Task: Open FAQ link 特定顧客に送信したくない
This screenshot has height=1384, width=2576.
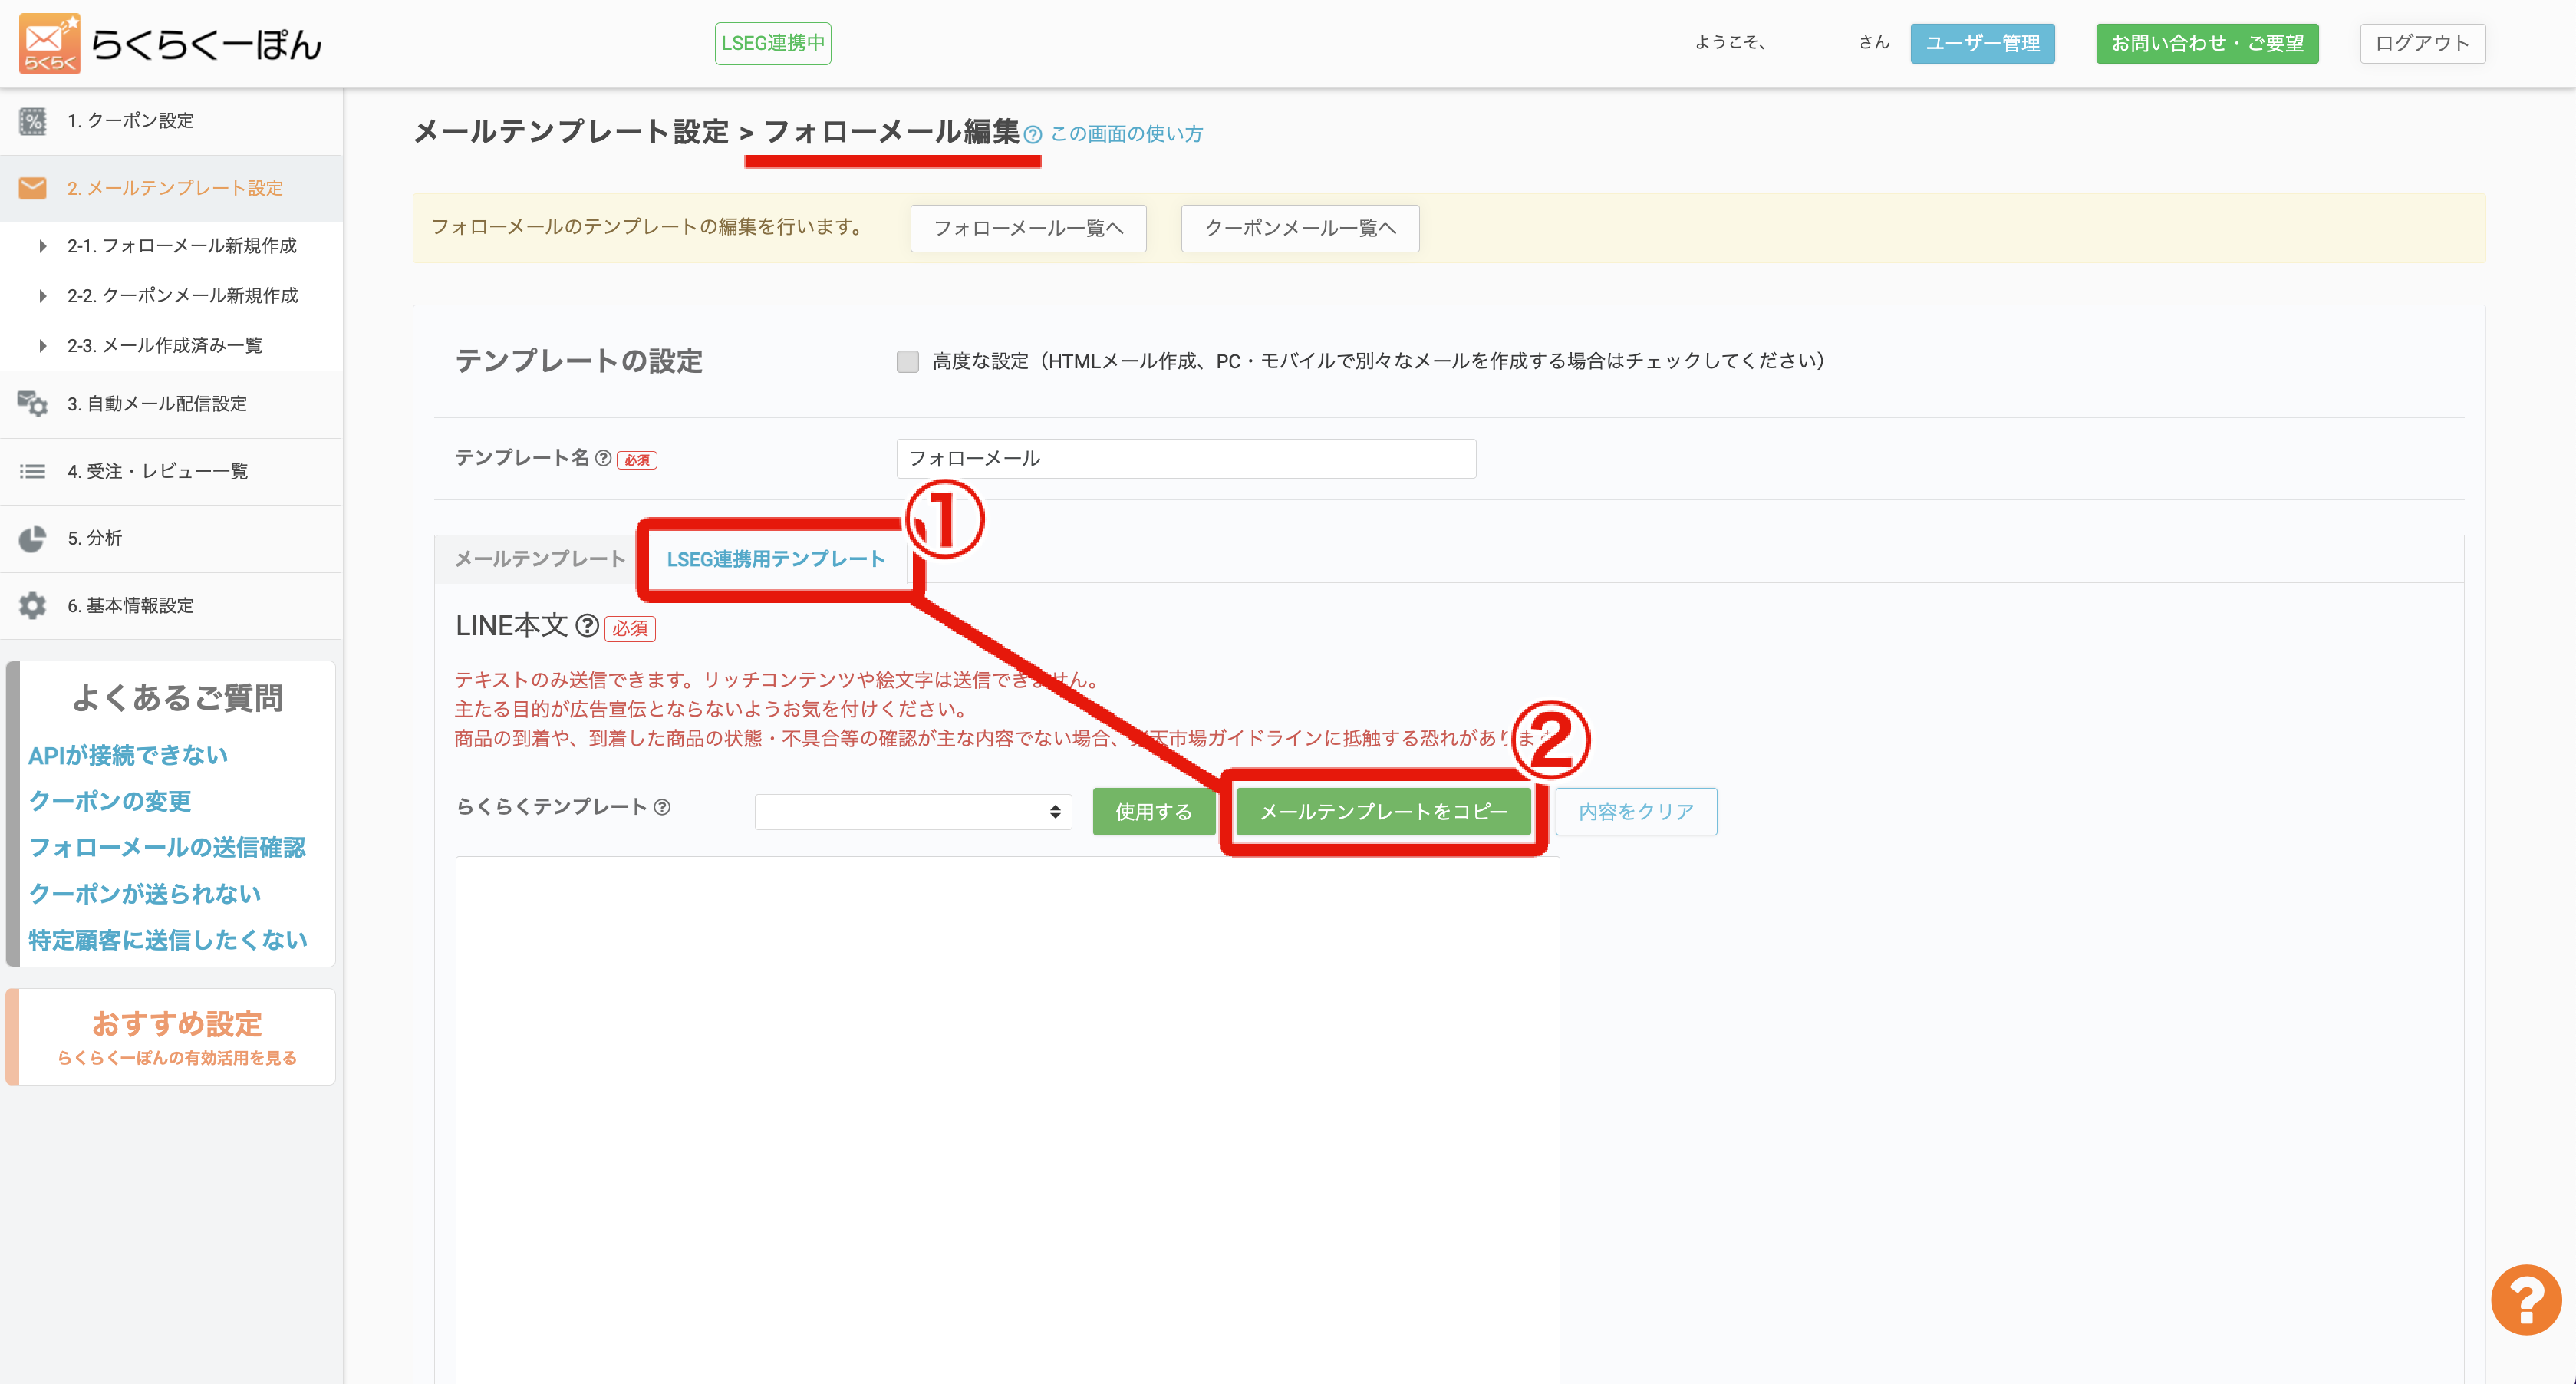Action: point(168,939)
